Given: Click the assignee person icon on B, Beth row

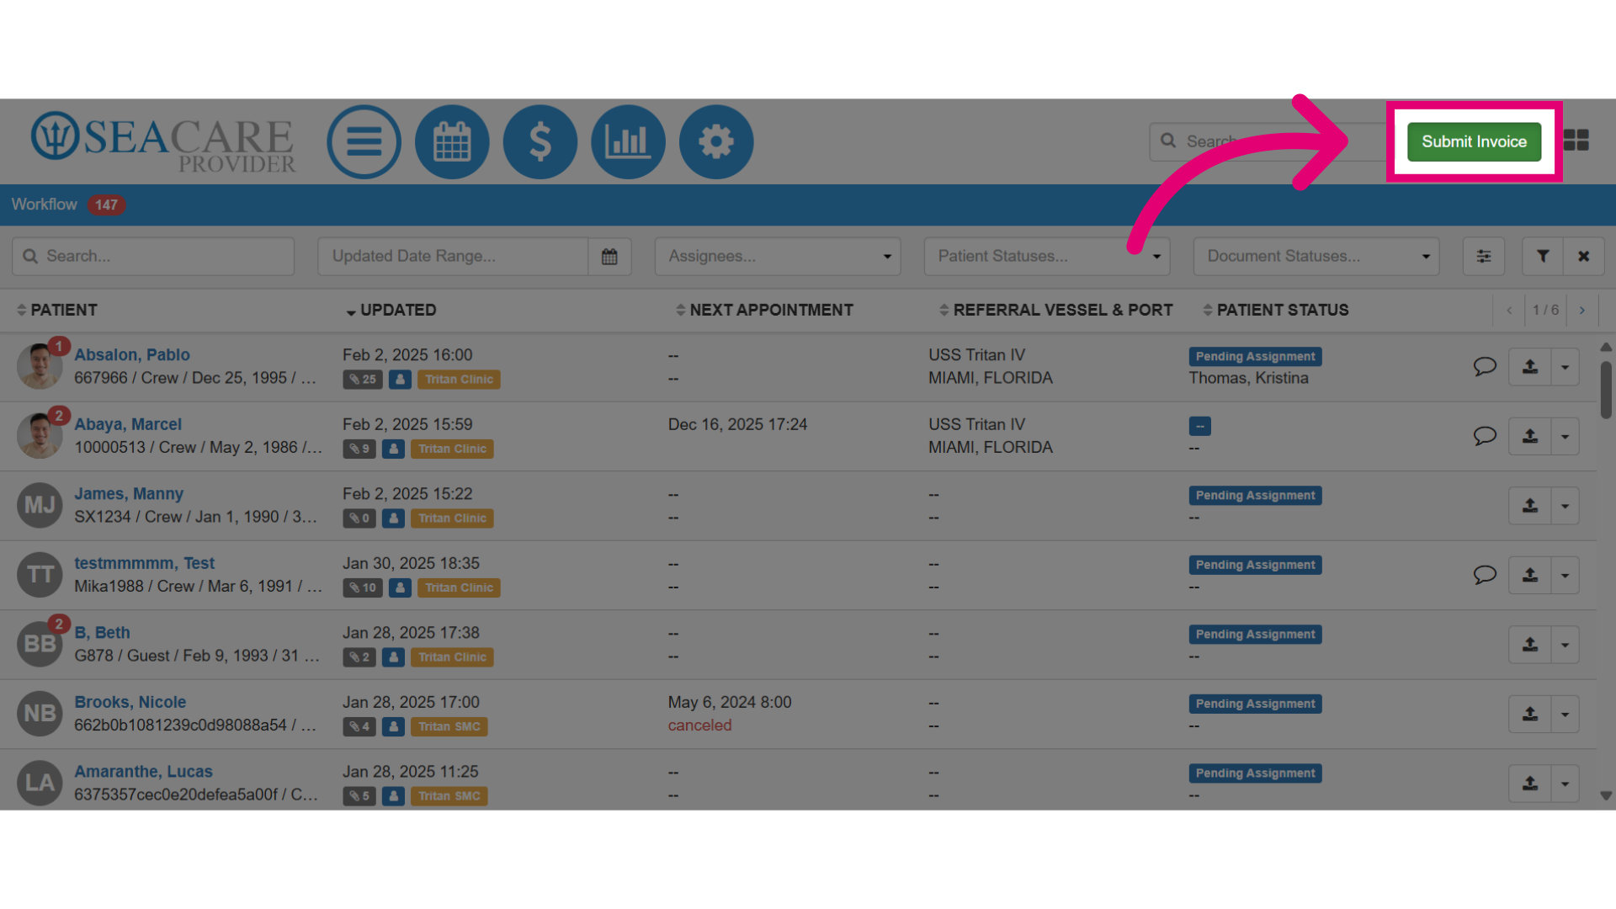Looking at the screenshot, I should (393, 657).
